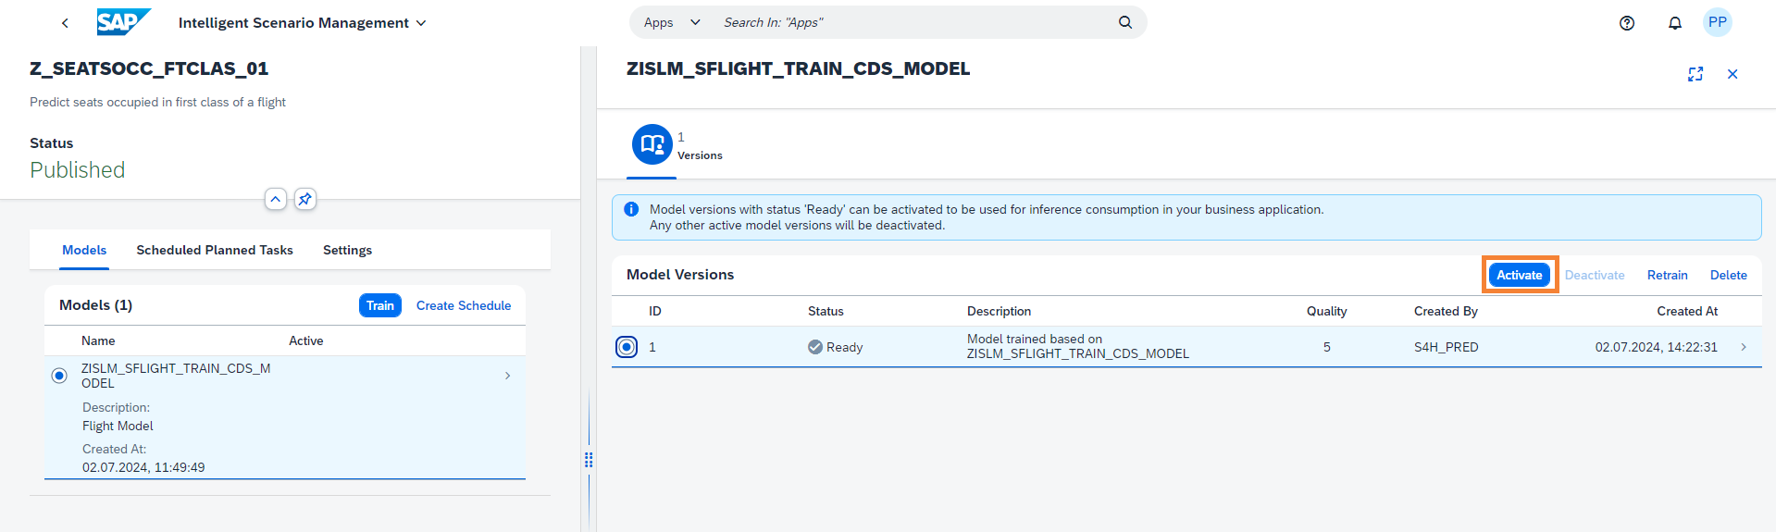Enter full screen mode for model panel
The image size is (1776, 532).
[1695, 74]
